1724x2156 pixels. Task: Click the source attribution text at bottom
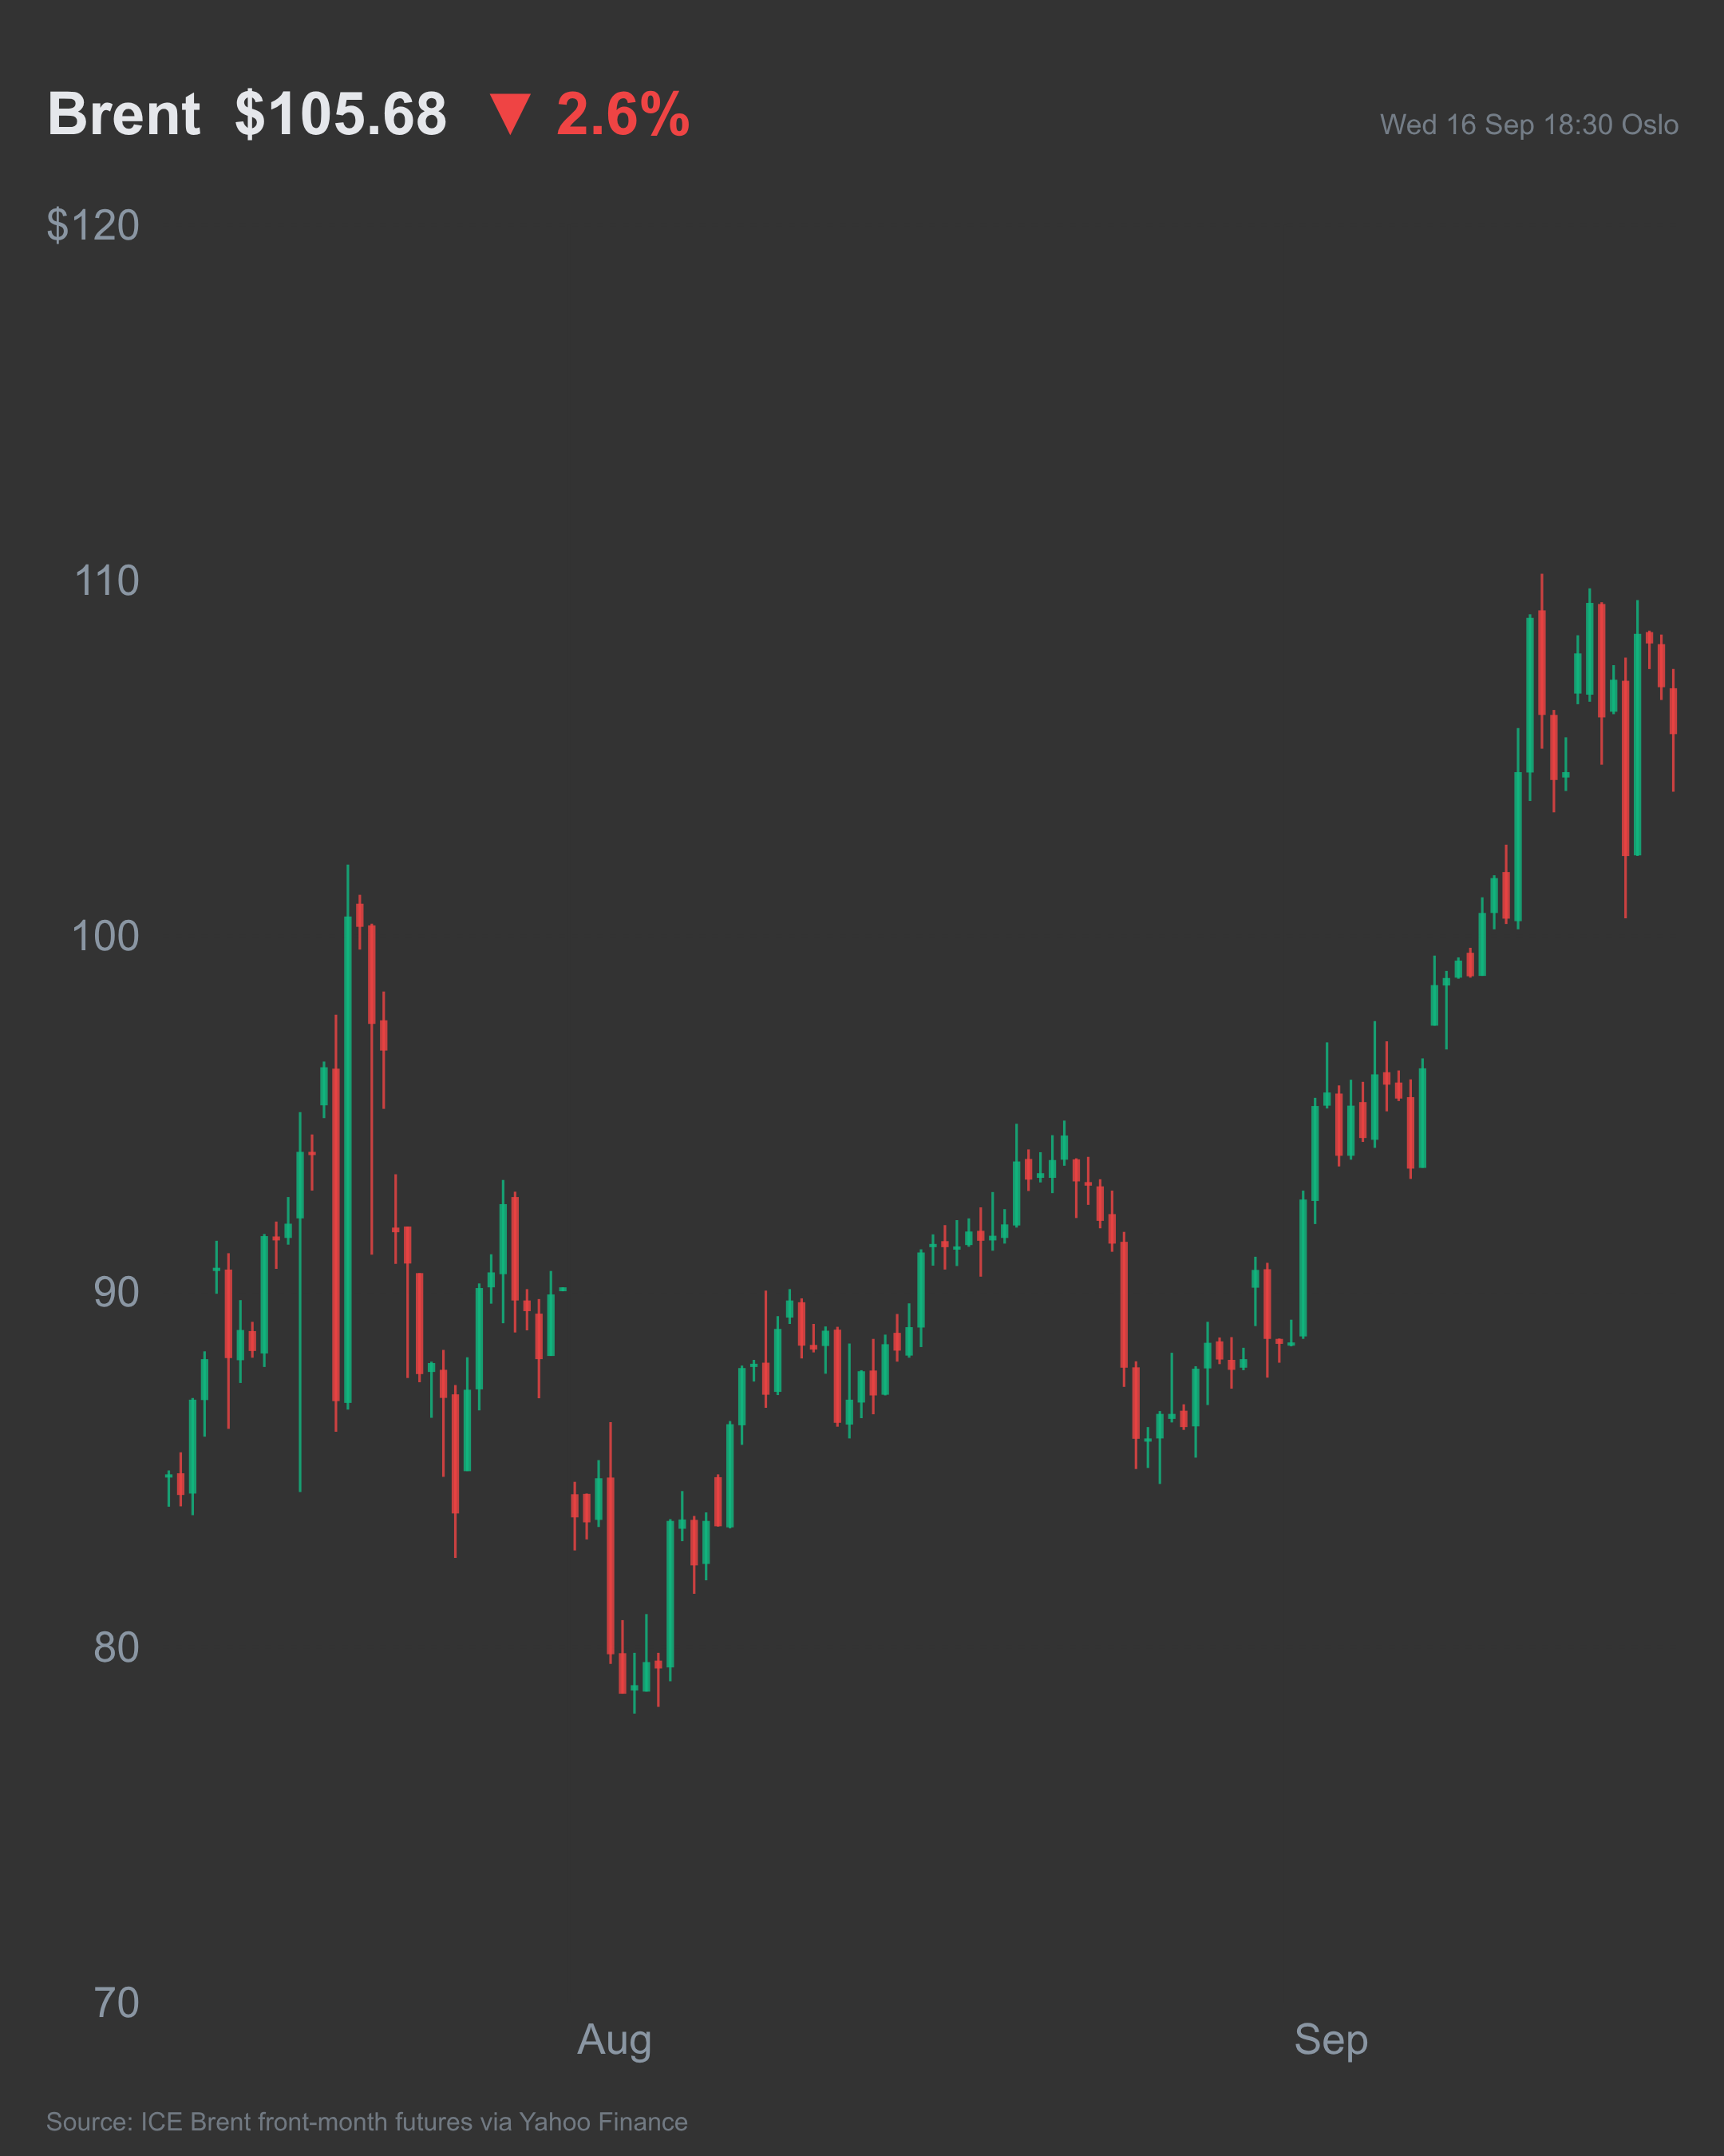367,2122
